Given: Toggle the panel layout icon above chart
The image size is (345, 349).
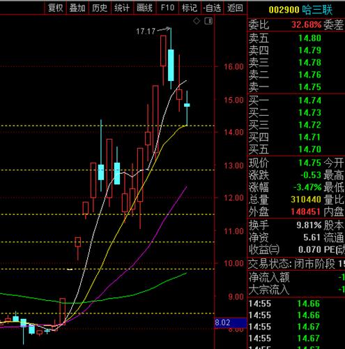Looking at the screenshot, I should point(208,21).
